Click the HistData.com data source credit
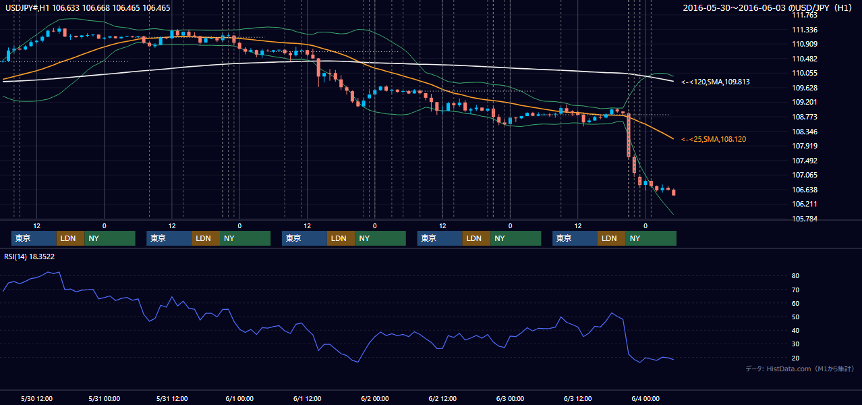The width and height of the screenshot is (862, 405). click(800, 369)
